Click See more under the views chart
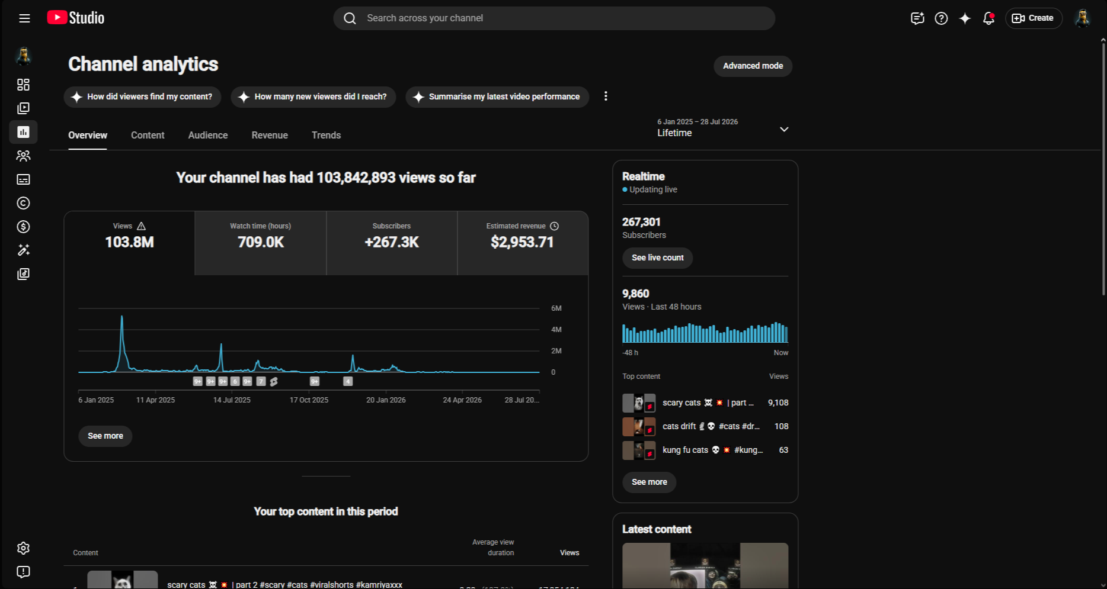The height and width of the screenshot is (589, 1107). 105,436
